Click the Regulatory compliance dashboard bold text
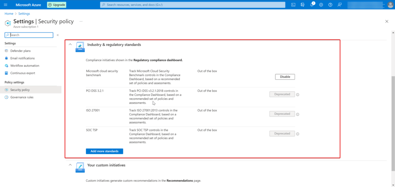The height and width of the screenshot is (187, 395). pos(158,61)
